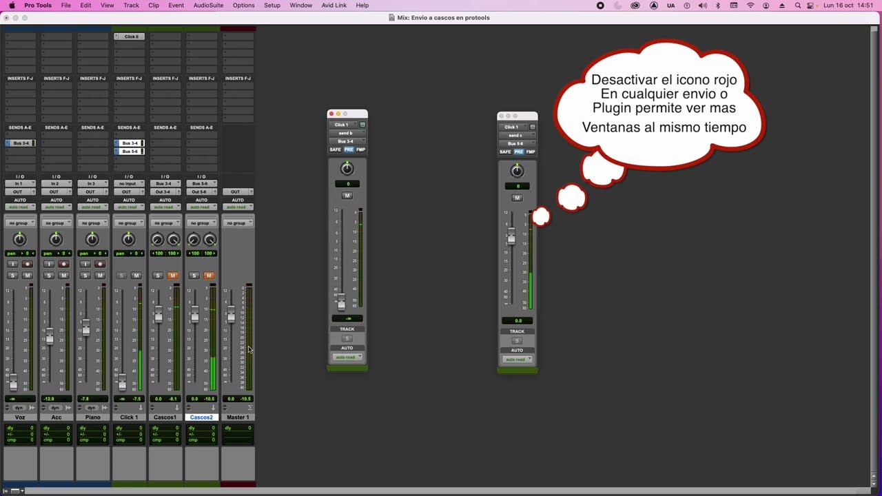Open Click II insert plugin
This screenshot has width=882, height=496.
130,37
